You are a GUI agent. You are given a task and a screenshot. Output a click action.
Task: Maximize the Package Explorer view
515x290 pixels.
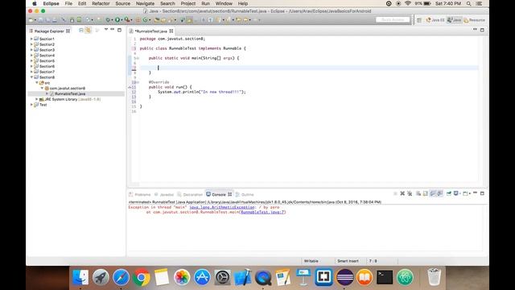coord(119,30)
